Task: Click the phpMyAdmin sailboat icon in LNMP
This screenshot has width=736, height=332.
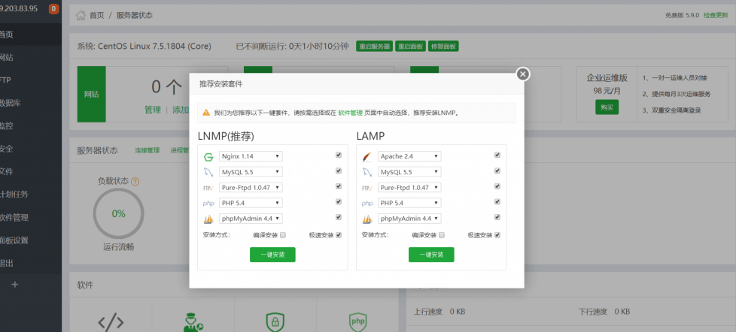Action: point(208,219)
